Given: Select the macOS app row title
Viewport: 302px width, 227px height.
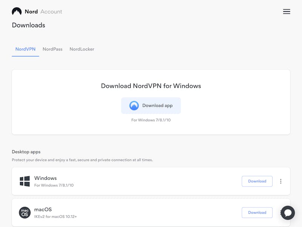Looking at the screenshot, I should pos(43,210).
